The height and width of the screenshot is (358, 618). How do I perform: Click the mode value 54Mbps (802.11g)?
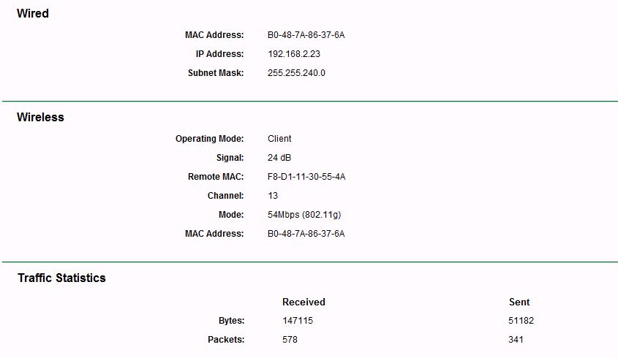(x=304, y=215)
